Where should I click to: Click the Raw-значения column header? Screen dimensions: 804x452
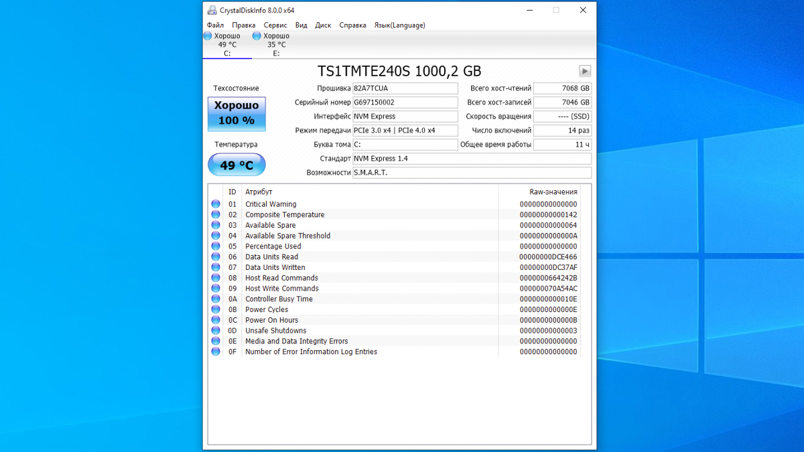(539, 192)
